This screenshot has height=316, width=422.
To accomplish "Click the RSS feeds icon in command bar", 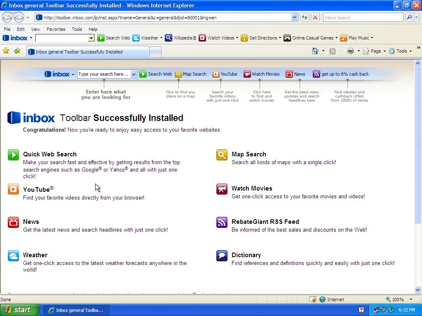I will point(333,51).
